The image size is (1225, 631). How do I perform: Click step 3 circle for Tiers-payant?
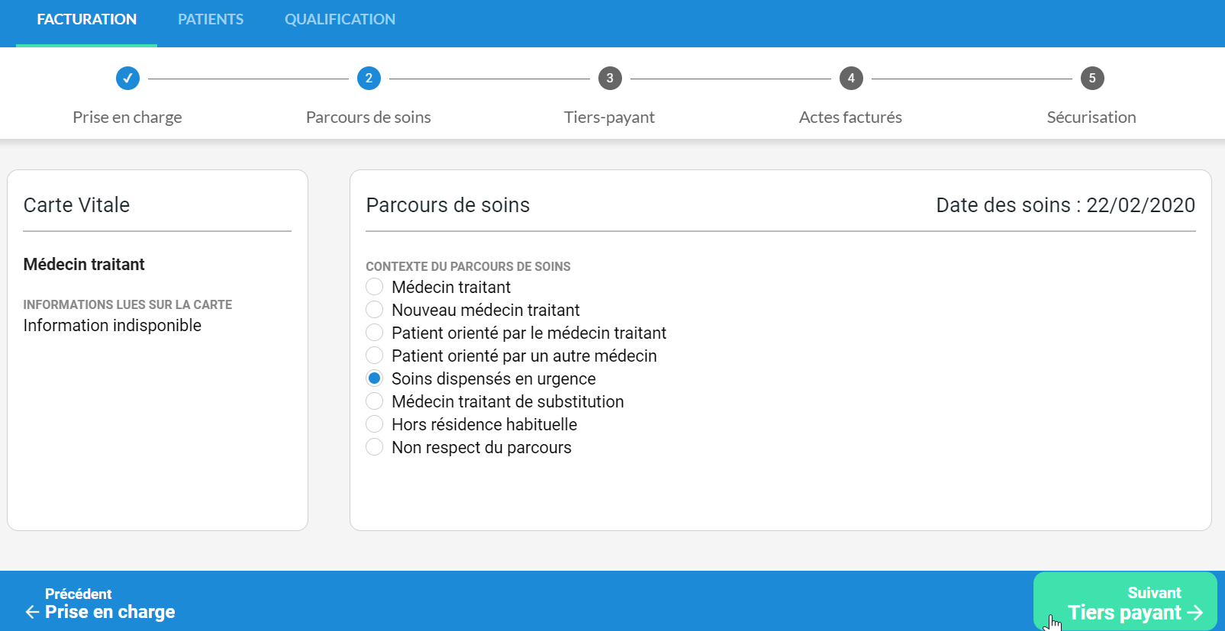[x=610, y=78]
